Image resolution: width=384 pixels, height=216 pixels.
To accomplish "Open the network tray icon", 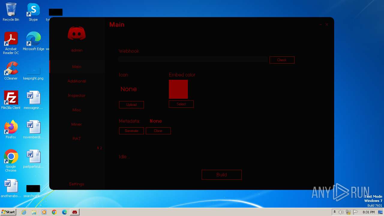I will [x=348, y=212].
